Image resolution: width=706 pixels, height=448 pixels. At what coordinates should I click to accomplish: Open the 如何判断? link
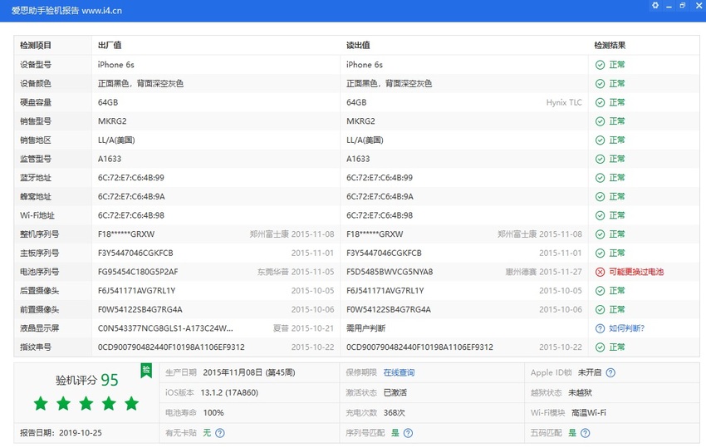(x=627, y=328)
